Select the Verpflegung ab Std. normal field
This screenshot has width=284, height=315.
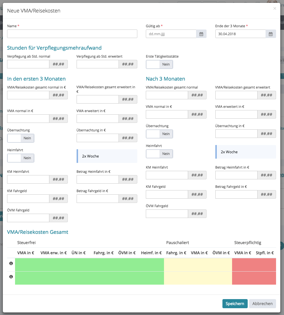click(x=28, y=64)
